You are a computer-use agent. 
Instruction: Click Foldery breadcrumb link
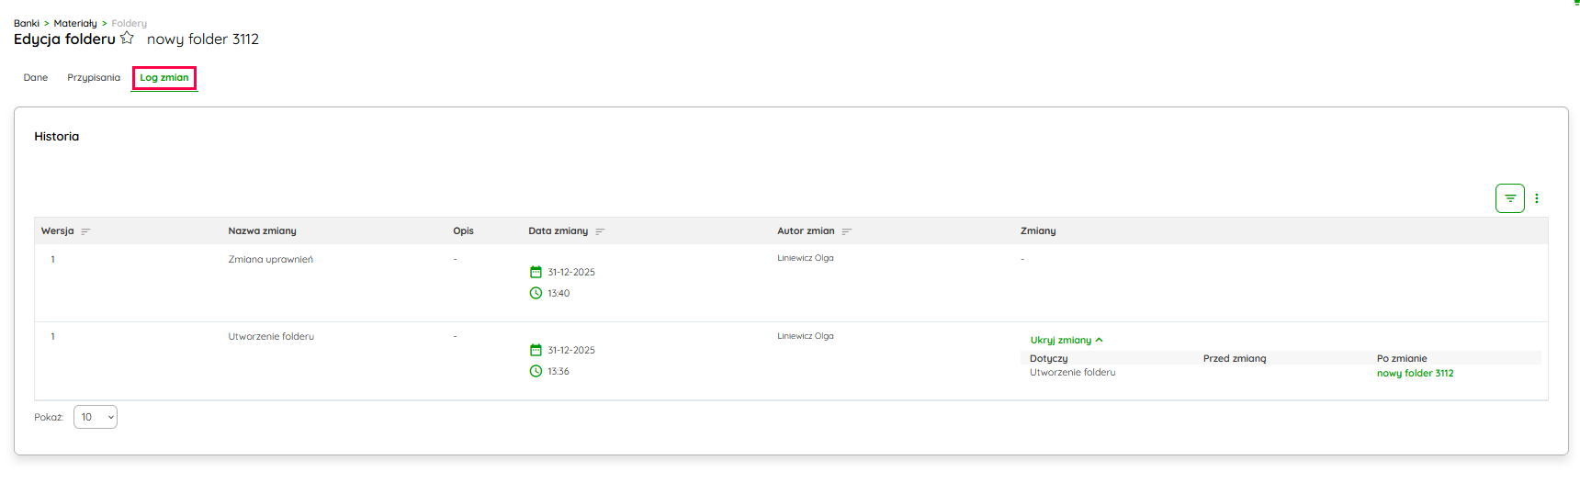click(x=129, y=23)
